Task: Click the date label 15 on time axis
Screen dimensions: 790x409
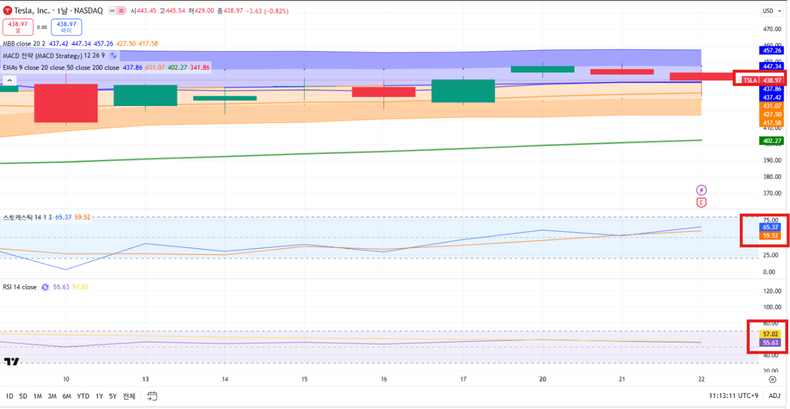Action: [x=304, y=379]
